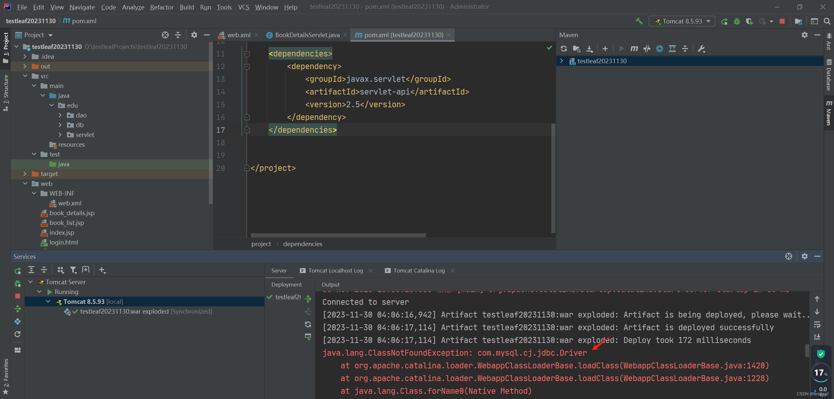This screenshot has width=834, height=399.
Task: Click Download Sources icon in Maven panel
Action: (x=589, y=49)
